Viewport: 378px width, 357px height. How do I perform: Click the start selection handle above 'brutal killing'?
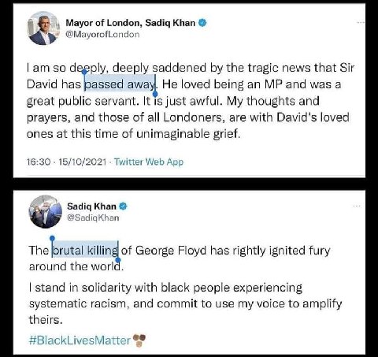click(x=53, y=238)
